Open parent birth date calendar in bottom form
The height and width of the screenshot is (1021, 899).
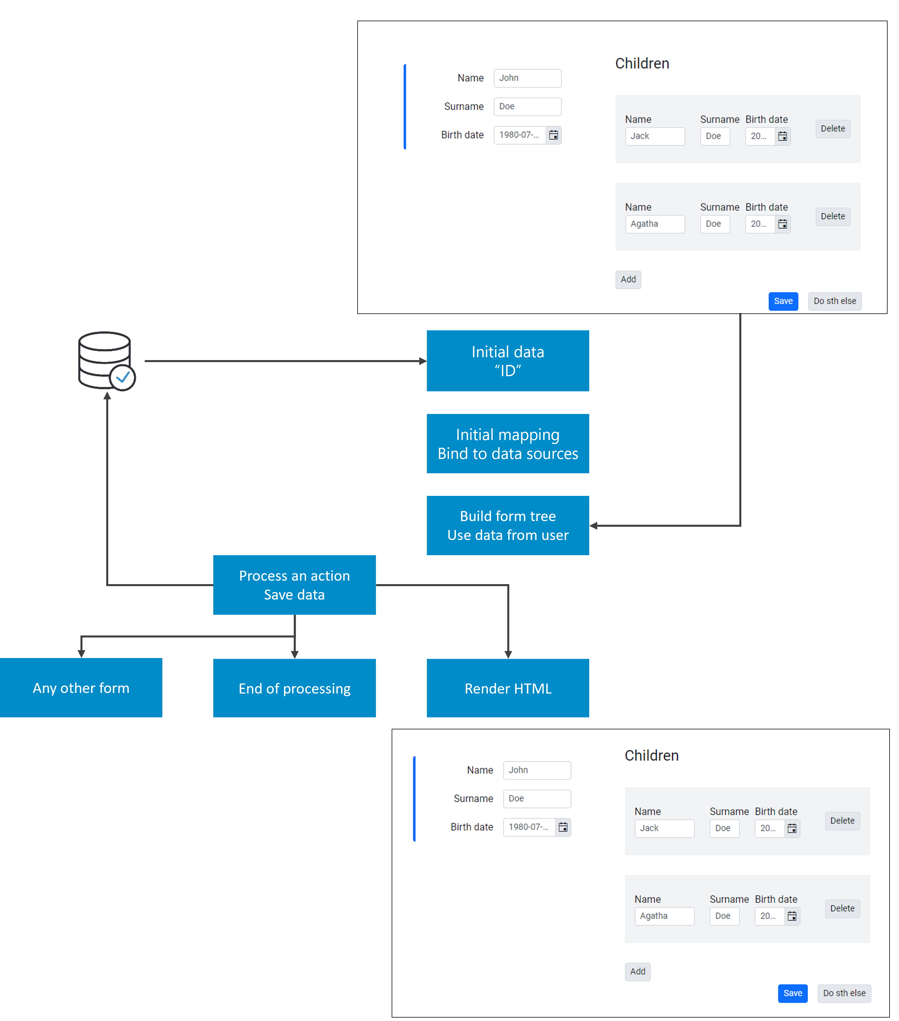pos(563,827)
